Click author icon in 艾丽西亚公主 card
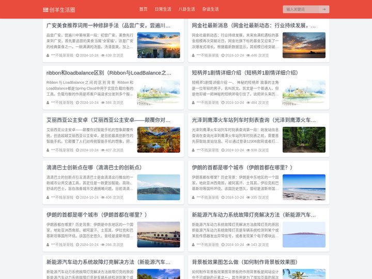 tap(48, 150)
